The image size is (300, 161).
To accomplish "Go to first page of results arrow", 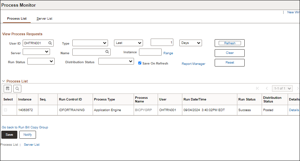I will 257,88.
